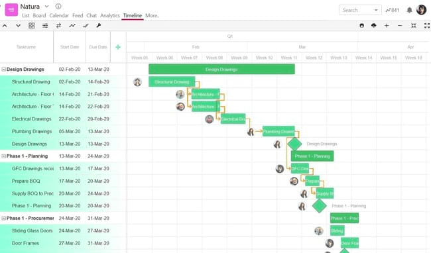
Task: Collapse the Phase 1 - Procurement group
Action: click(x=3, y=219)
